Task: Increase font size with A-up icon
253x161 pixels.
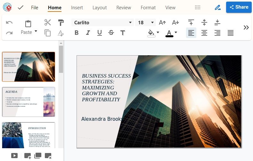Action: click(162, 23)
